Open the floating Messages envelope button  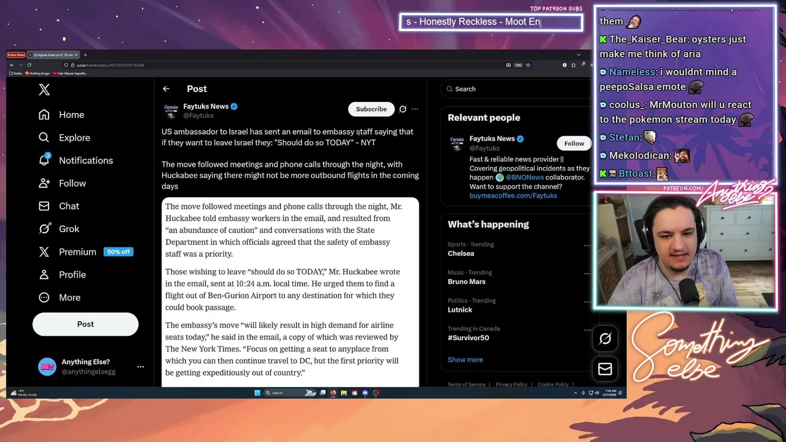[x=605, y=368]
